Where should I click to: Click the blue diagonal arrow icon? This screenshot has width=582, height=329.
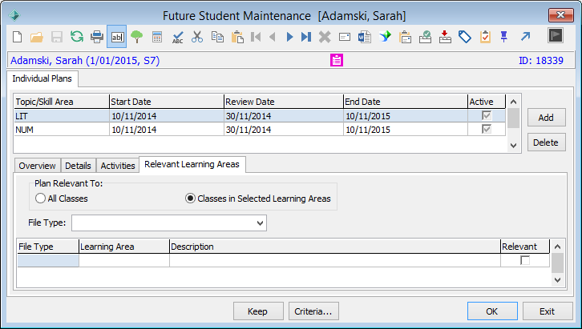coord(525,37)
